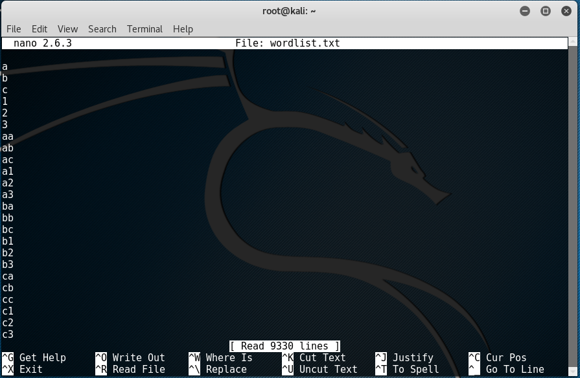580x378 pixels.
Task: Click Write Out to save the file
Action: pyautogui.click(x=138, y=357)
